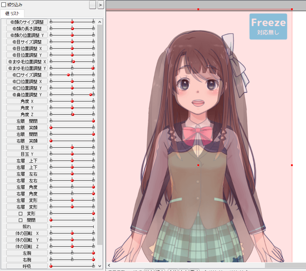Image resolution: width=306 pixels, height=271 pixels.
Task: Click the parameter list scroll-down arrow
Action: [x=100, y=266]
